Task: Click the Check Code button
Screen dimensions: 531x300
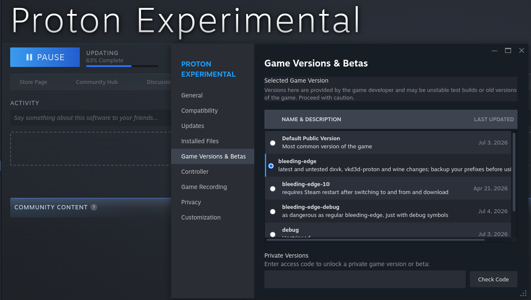Action: click(x=493, y=279)
